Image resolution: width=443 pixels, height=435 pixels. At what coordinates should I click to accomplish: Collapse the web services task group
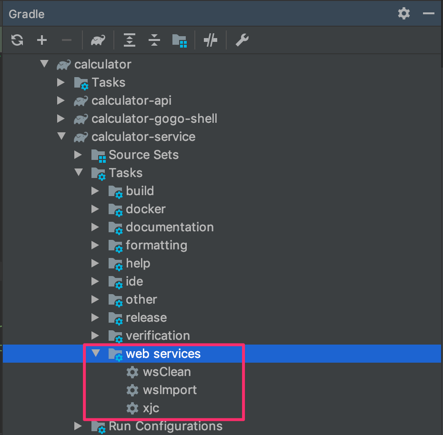[x=96, y=353]
